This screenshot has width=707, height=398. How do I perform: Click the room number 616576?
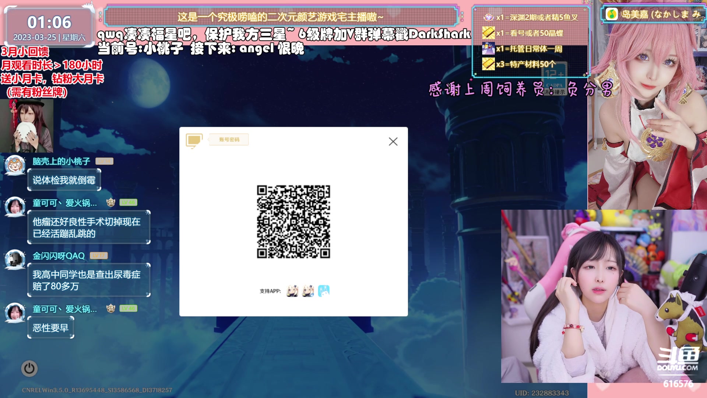[x=678, y=384]
